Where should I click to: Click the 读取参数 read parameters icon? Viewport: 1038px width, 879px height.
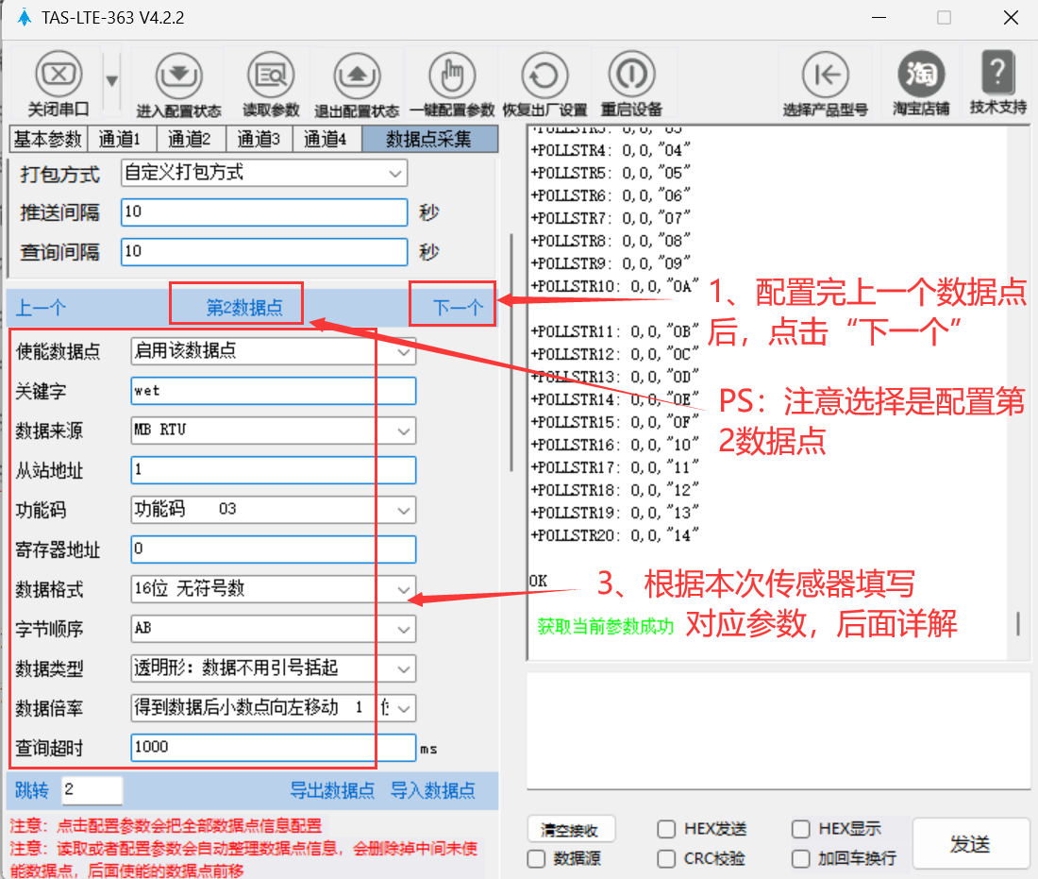tap(271, 75)
